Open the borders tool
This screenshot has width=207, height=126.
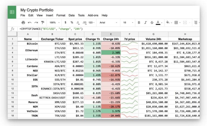click(x=177, y=23)
